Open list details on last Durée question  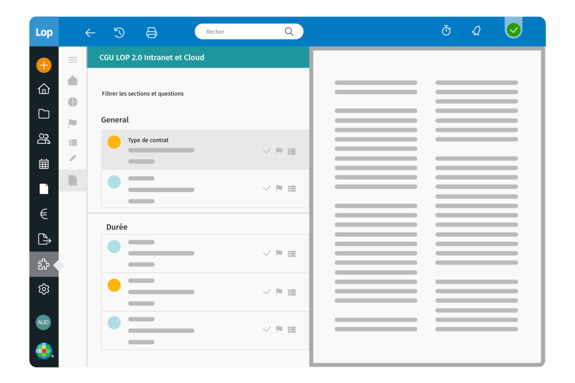(x=292, y=330)
